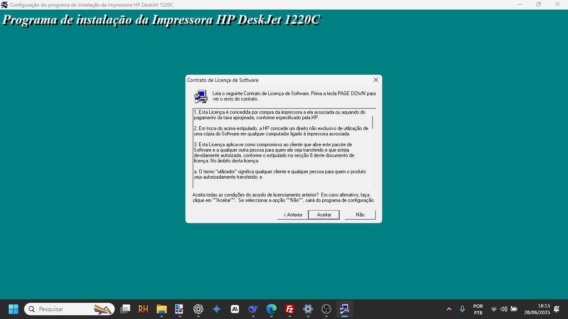
Task: Click the microphone tray icon
Action: coord(462,309)
